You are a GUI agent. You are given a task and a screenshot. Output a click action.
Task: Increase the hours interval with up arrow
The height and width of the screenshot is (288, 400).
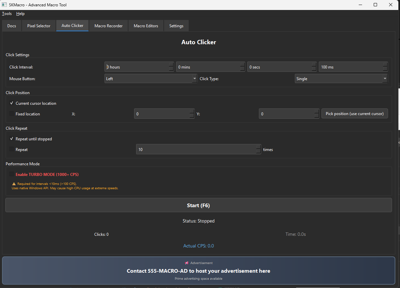(x=171, y=65)
